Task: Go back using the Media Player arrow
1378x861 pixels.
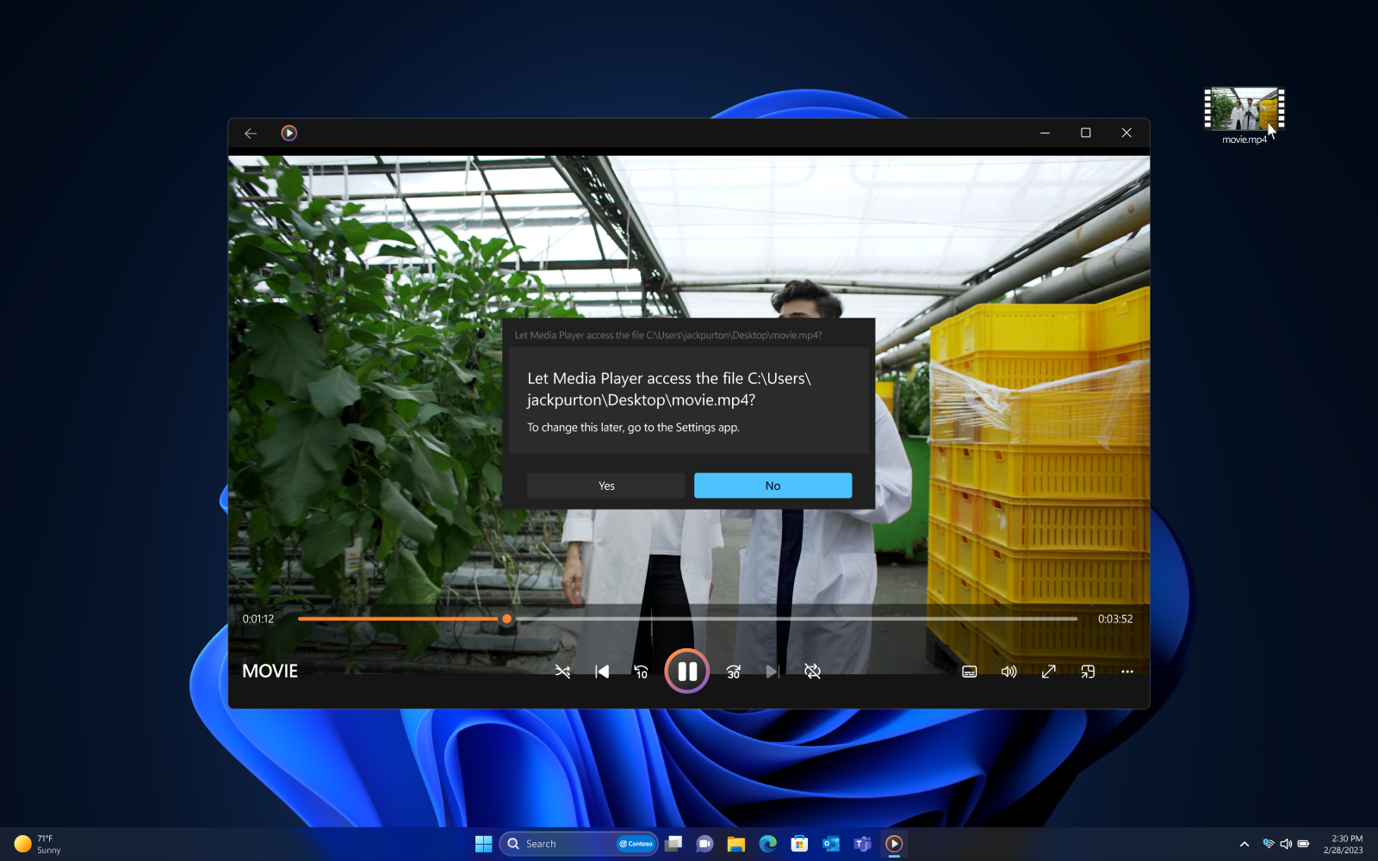Action: coord(250,133)
